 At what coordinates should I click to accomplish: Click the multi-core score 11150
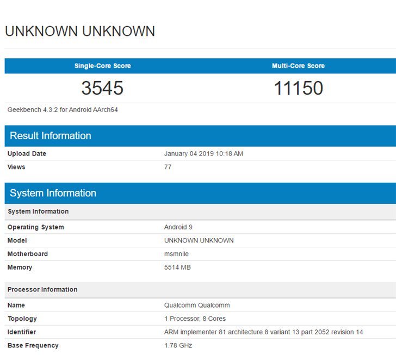[x=298, y=88]
